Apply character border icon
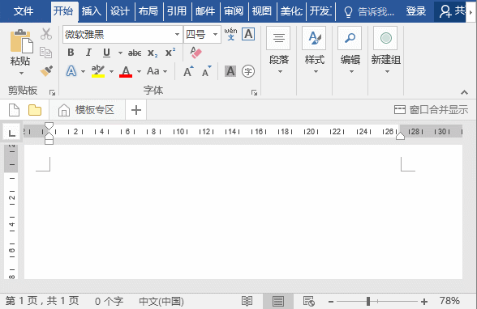This screenshot has height=309, width=477. pyautogui.click(x=248, y=34)
